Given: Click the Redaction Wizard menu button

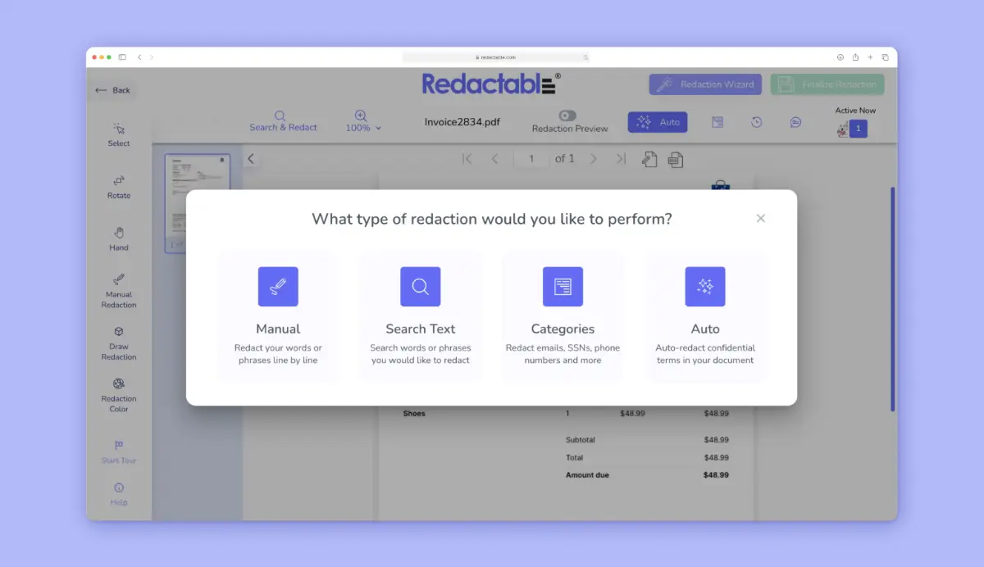Looking at the screenshot, I should pyautogui.click(x=705, y=84).
